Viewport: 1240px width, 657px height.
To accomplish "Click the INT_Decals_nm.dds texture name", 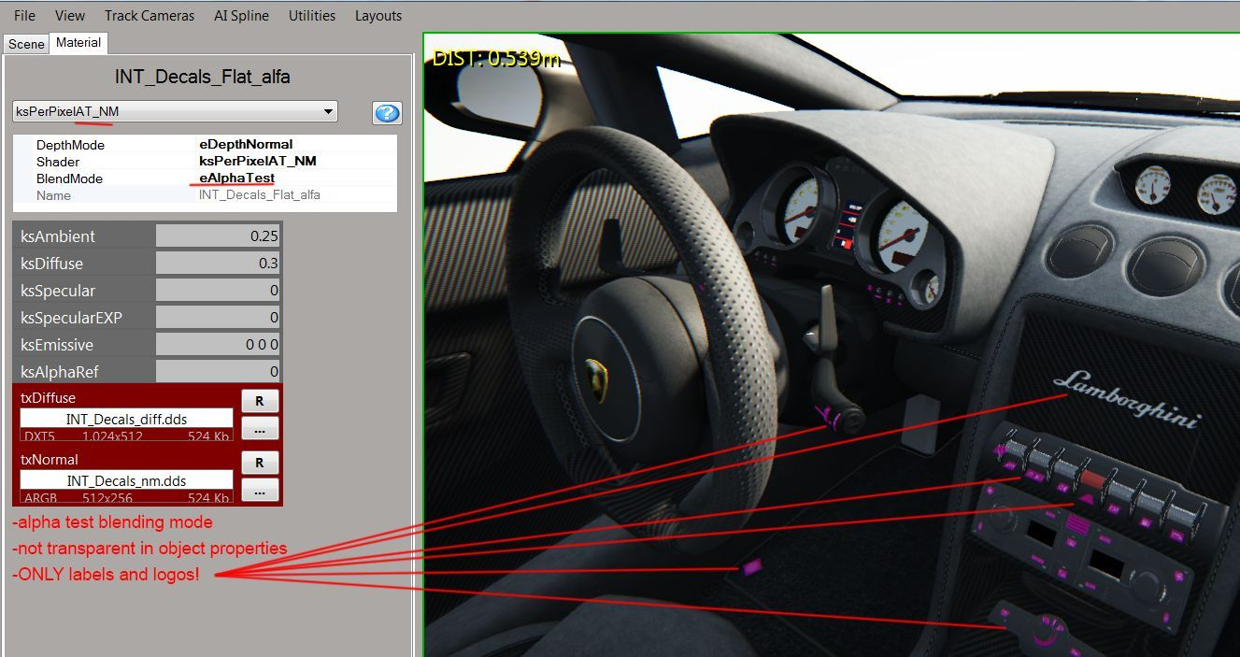I will pos(126,481).
